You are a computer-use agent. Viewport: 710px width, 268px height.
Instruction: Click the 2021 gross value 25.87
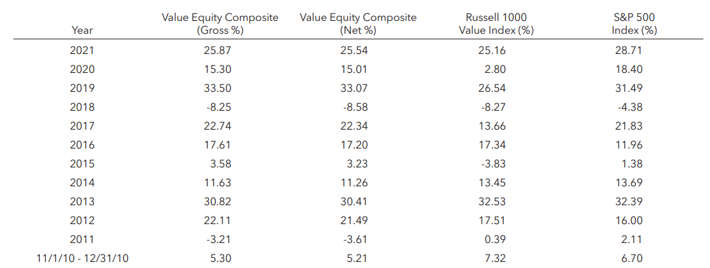click(x=218, y=51)
